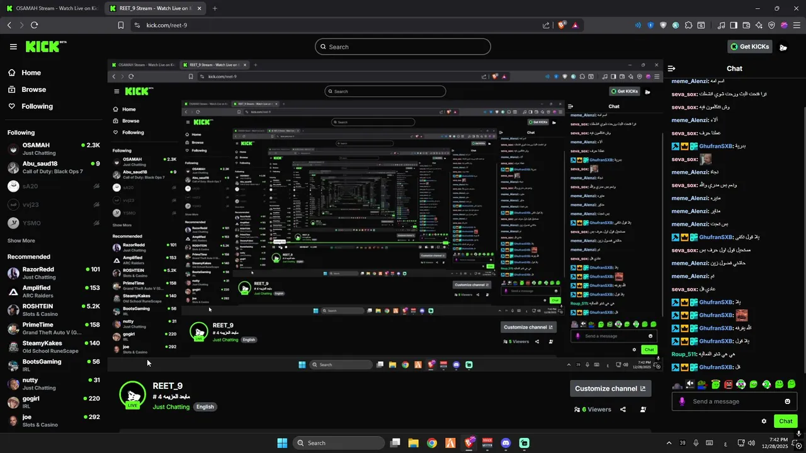Open the extensions puzzle piece menu
806x453 pixels.
coord(688,25)
